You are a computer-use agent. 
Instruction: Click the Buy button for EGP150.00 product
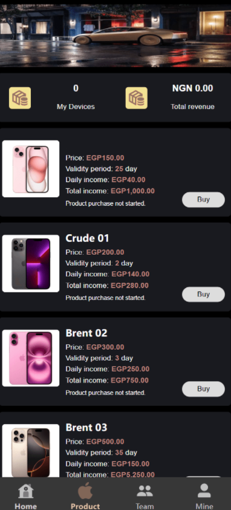203,200
